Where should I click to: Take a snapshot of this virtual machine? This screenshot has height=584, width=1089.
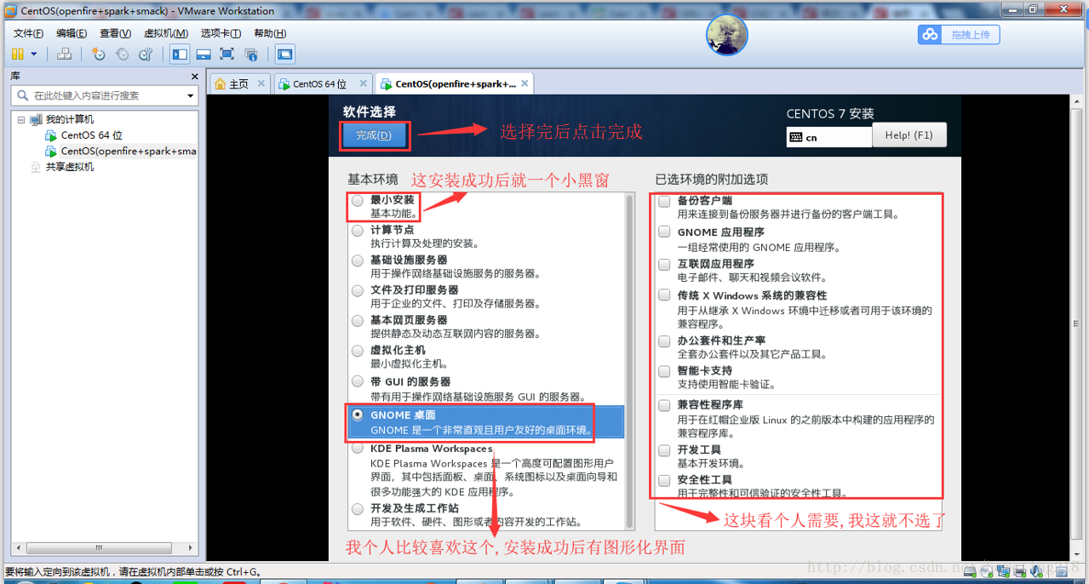(99, 54)
